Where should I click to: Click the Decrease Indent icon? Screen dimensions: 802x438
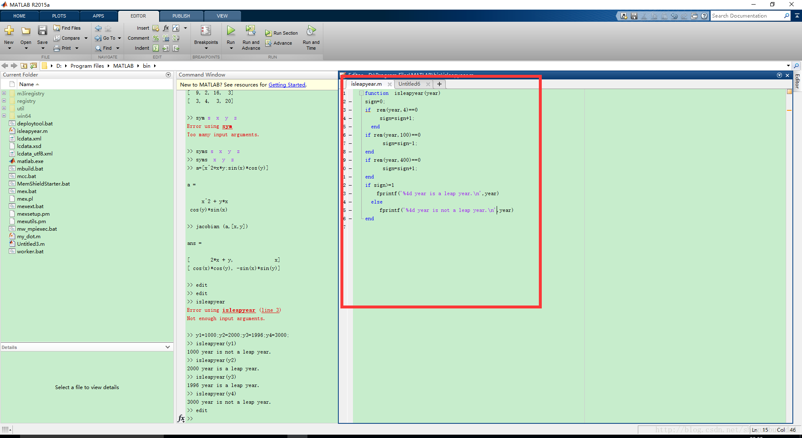tap(176, 48)
